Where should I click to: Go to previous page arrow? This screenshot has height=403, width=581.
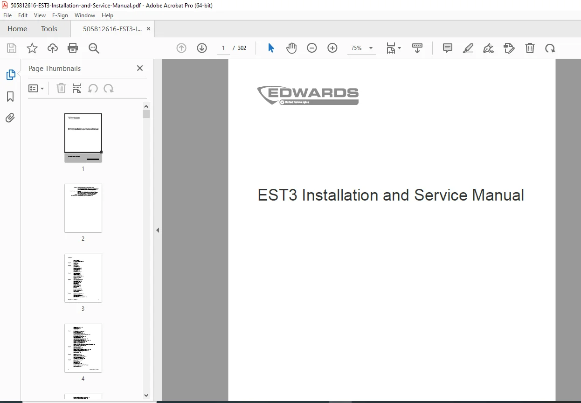pos(181,48)
